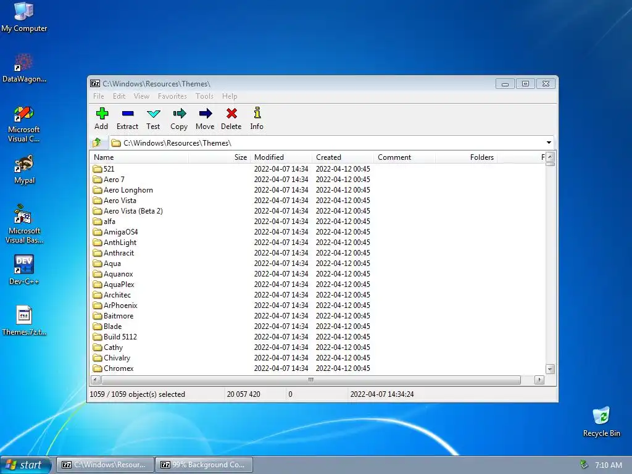Sort by the Comment column header
The width and height of the screenshot is (632, 474).
[x=404, y=157]
